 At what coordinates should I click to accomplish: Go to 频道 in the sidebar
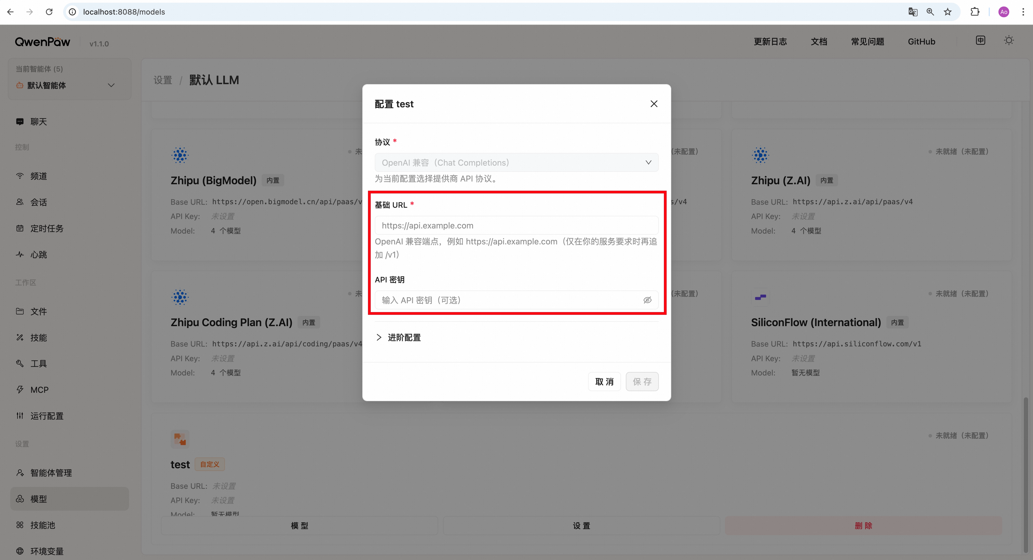[69, 176]
